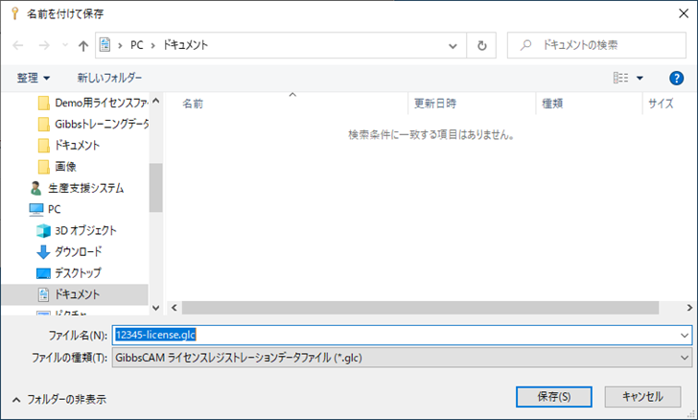Open the view options dropdown arrow
Image resolution: width=698 pixels, height=420 pixels.
pyautogui.click(x=640, y=78)
